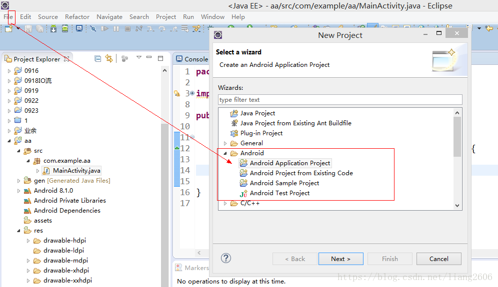Click Project Explorer scroll up arrow
The height and width of the screenshot is (287, 498).
(164, 70)
